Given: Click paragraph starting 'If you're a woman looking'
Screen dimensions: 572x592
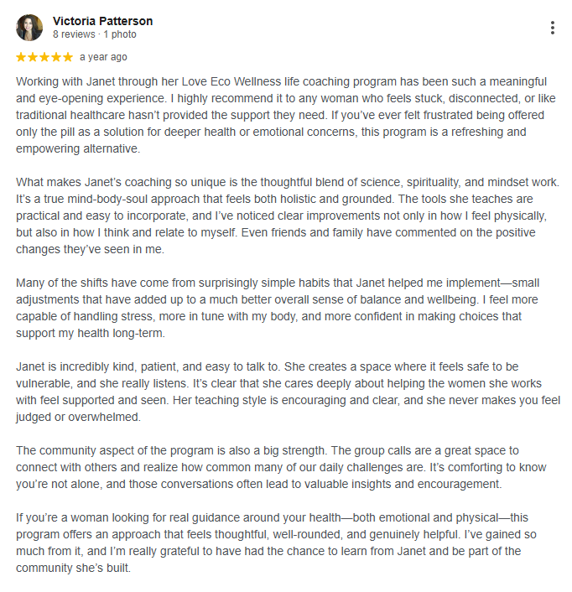Looking at the screenshot, I should pos(277,543).
